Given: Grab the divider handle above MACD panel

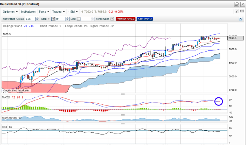Looking at the screenshot, I should click(x=123, y=94).
